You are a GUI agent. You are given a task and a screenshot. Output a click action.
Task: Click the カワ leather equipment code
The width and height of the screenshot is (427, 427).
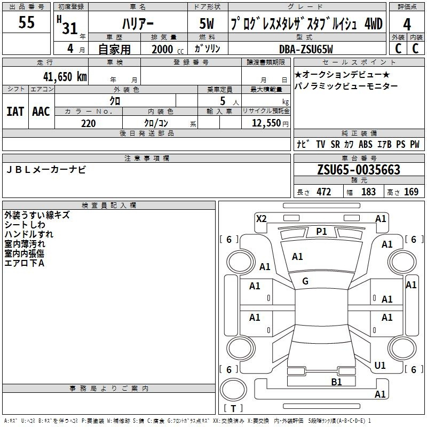349,144
